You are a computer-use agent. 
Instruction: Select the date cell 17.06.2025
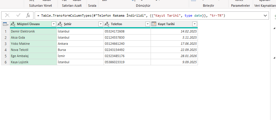coord(174,44)
